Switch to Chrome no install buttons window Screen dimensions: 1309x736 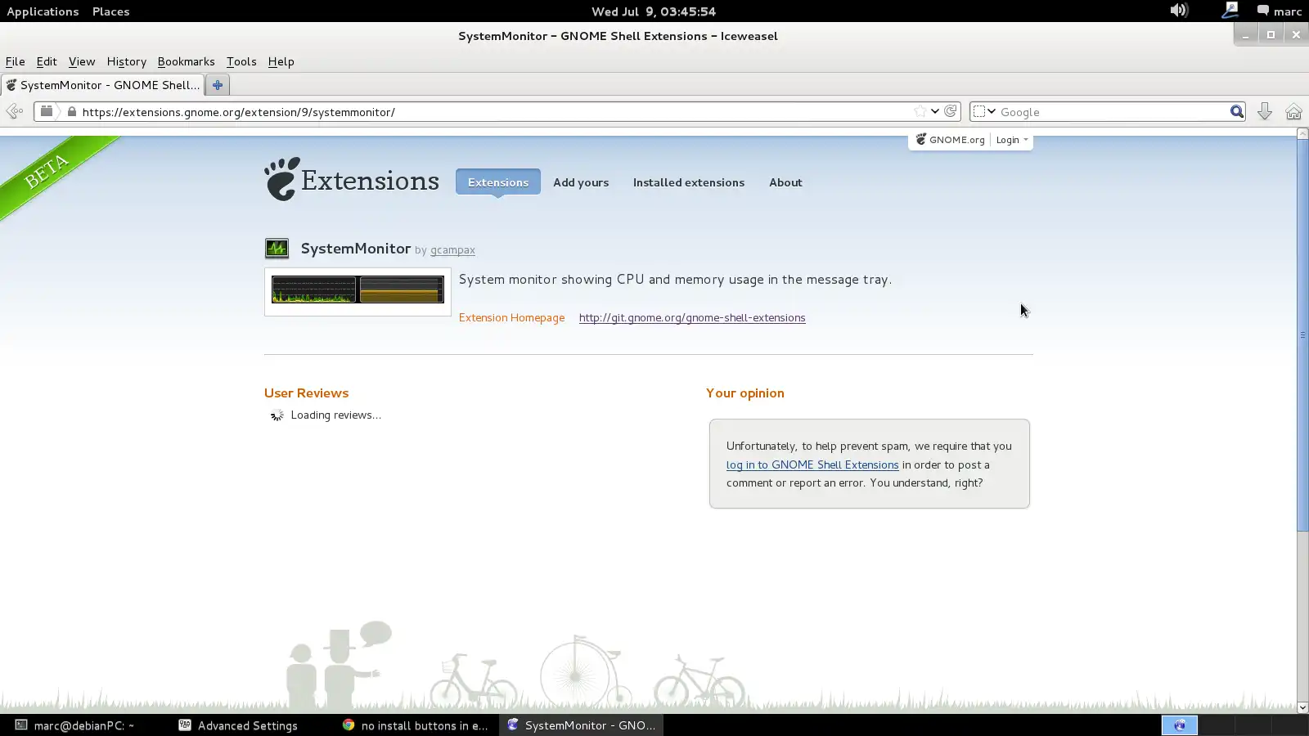(416, 725)
